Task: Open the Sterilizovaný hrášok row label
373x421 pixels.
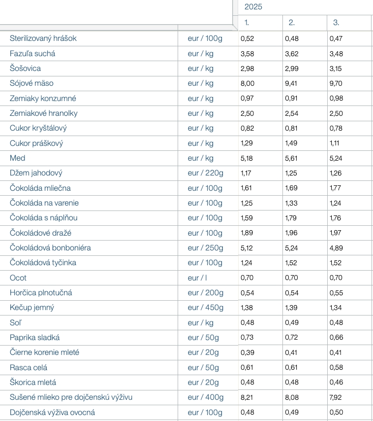Action: tap(43, 38)
